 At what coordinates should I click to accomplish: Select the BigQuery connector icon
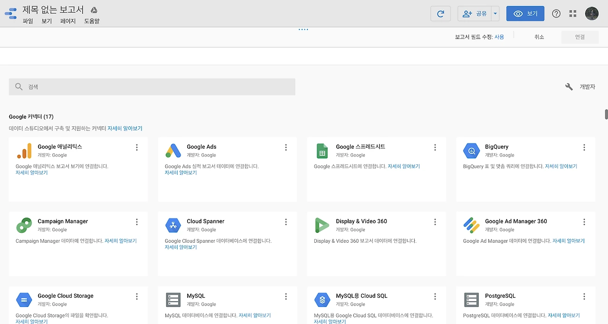[472, 151]
